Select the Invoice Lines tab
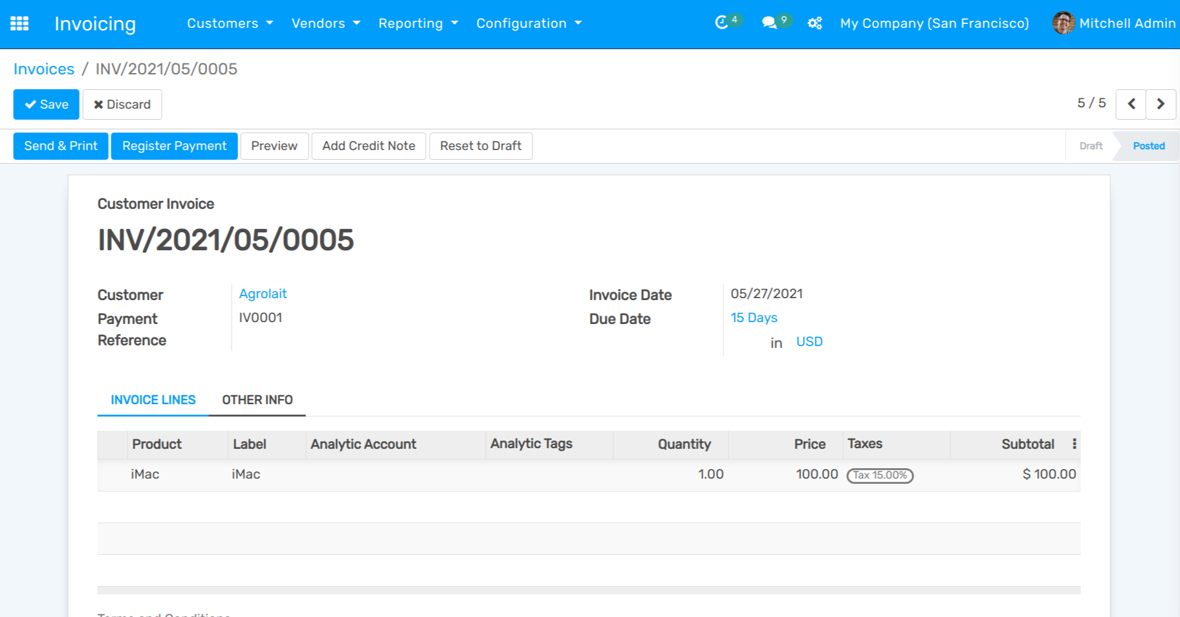Screen dimensions: 1180x617 [153, 400]
